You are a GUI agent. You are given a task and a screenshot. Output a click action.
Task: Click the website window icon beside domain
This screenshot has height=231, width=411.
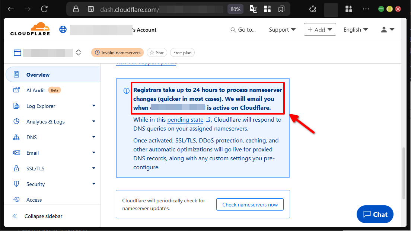(x=17, y=53)
